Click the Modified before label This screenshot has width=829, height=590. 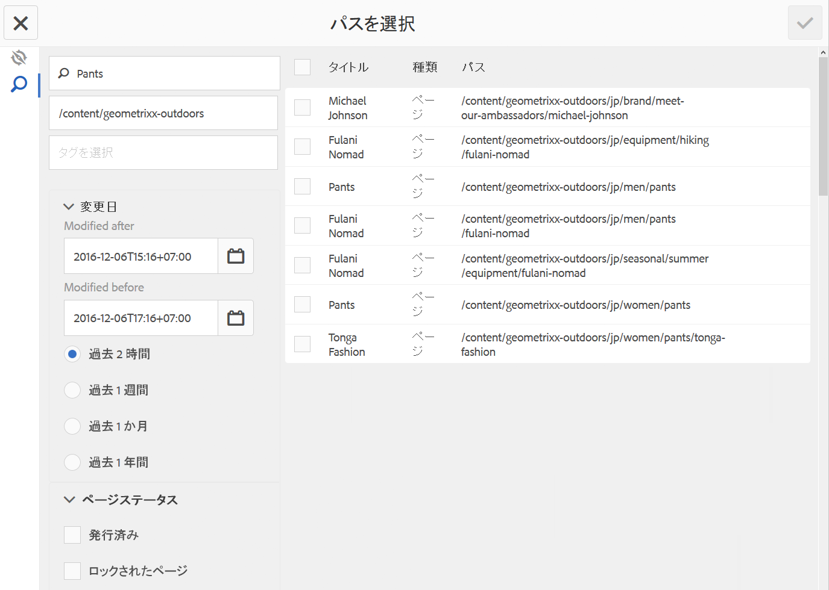tap(104, 287)
